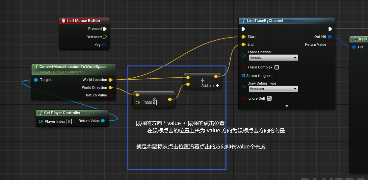Image resolution: width=368 pixels, height=180 pixels.
Task: Click LineTraceByChannel output execution pin
Action: coord(330,29)
